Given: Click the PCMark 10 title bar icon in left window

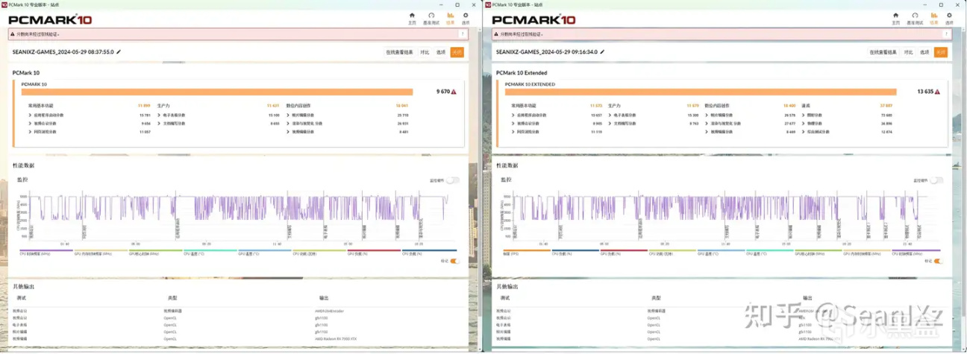Looking at the screenshot, I should pos(4,4).
